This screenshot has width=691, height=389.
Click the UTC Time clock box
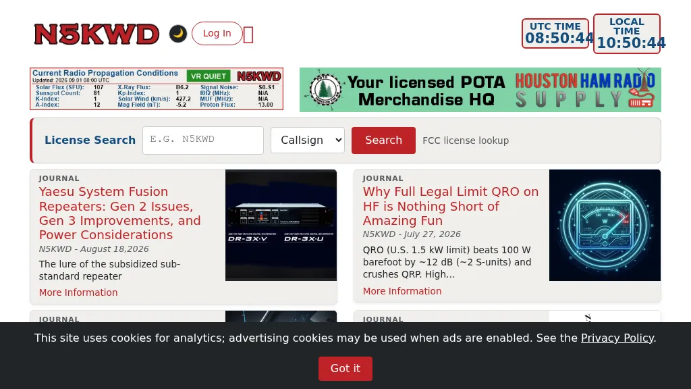555,34
